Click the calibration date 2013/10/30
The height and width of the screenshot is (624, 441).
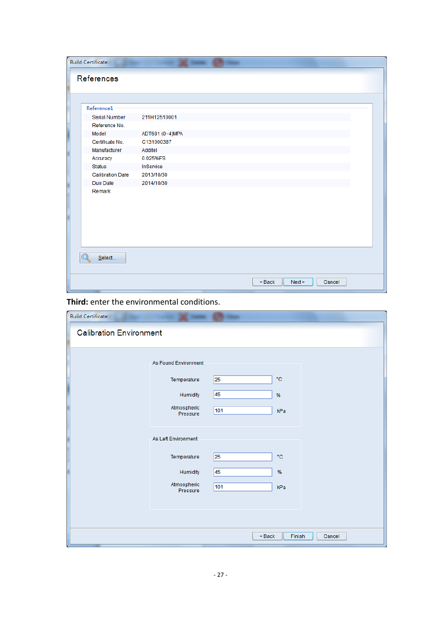point(154,175)
